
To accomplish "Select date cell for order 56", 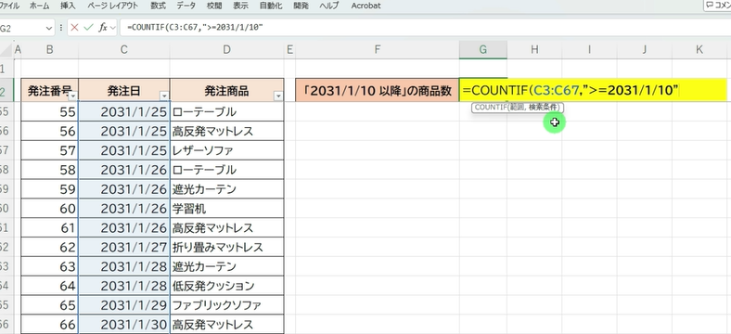I will tap(124, 131).
